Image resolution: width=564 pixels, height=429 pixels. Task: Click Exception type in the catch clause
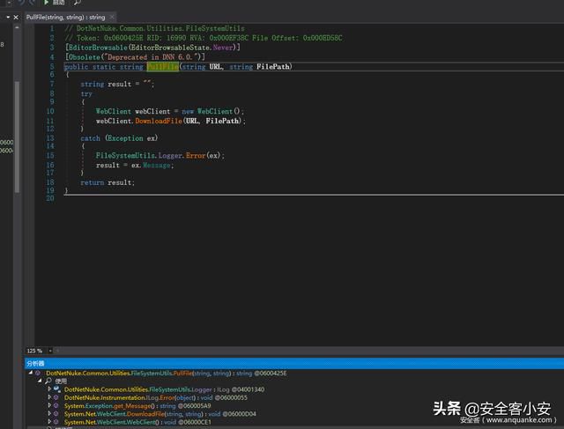(x=125, y=138)
